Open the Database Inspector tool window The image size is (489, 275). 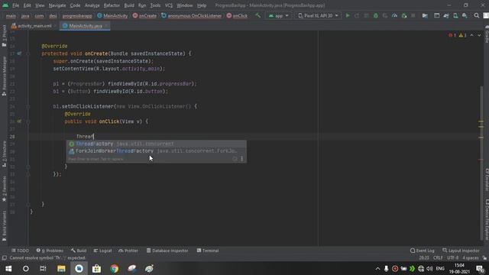pyautogui.click(x=167, y=251)
